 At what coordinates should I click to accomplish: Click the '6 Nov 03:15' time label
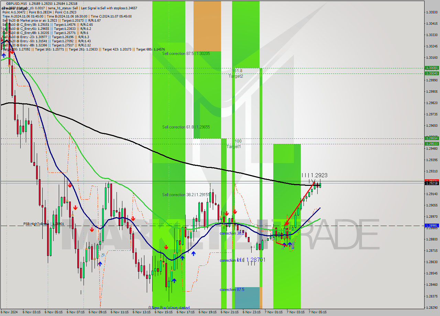click(x=32, y=312)
